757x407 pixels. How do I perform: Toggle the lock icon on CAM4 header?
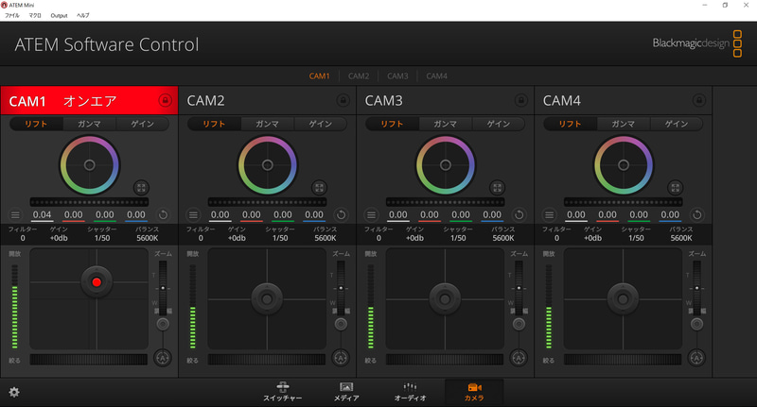point(698,101)
